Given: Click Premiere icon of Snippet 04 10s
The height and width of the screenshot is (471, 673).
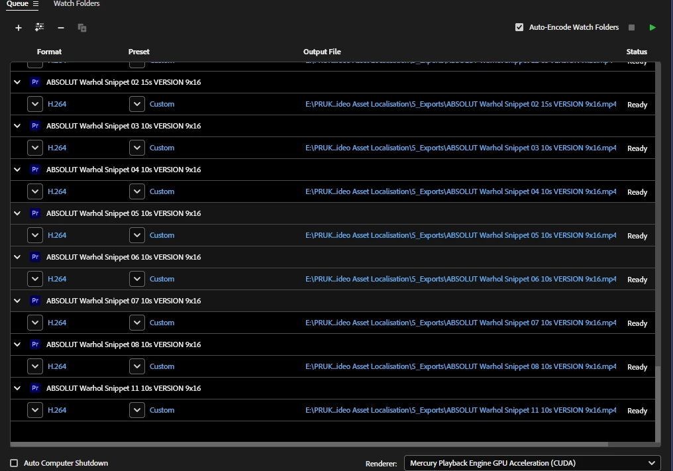Looking at the screenshot, I should [35, 170].
